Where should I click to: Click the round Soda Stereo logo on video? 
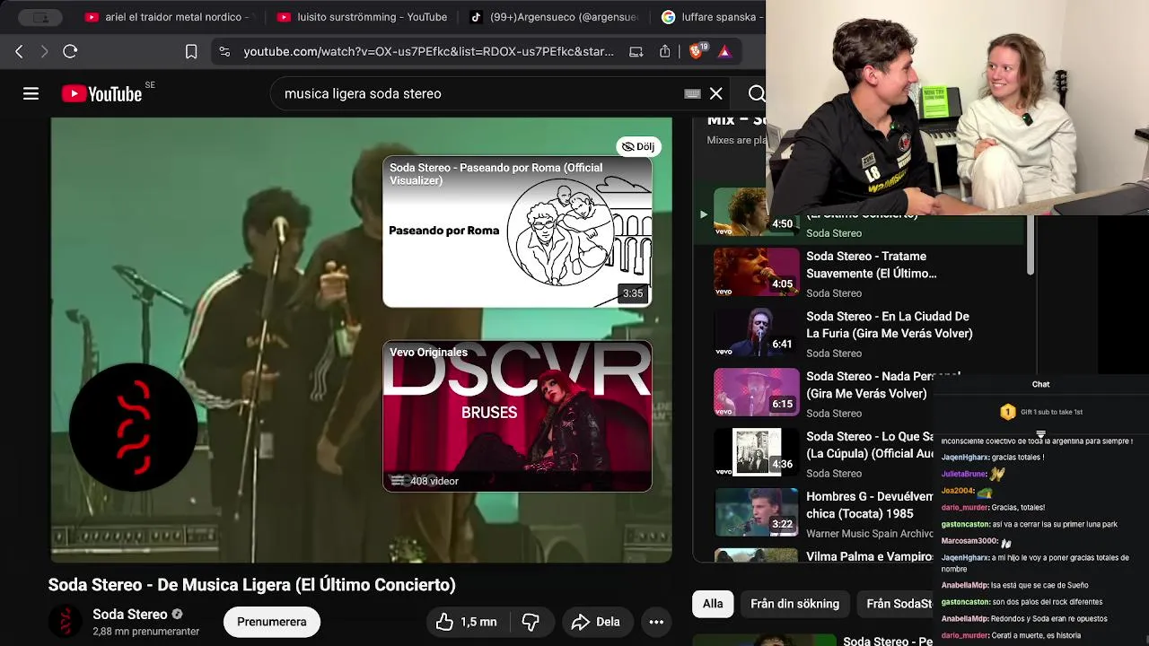(x=134, y=427)
